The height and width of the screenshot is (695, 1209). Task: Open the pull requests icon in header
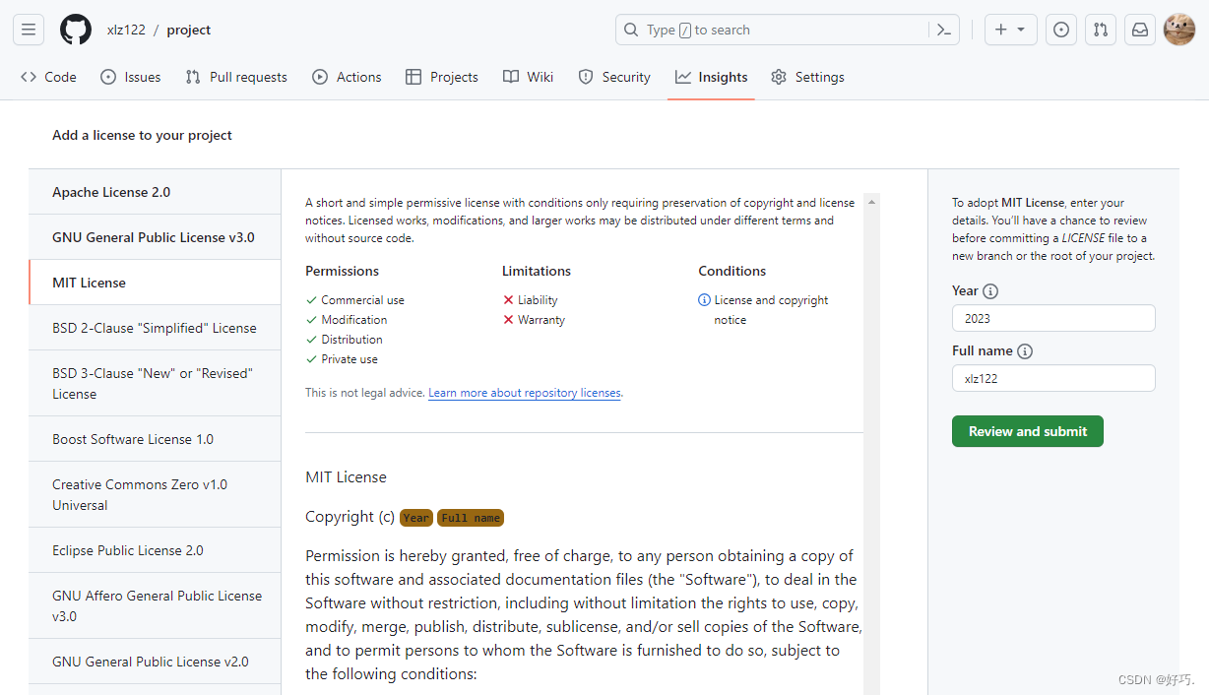point(1100,30)
